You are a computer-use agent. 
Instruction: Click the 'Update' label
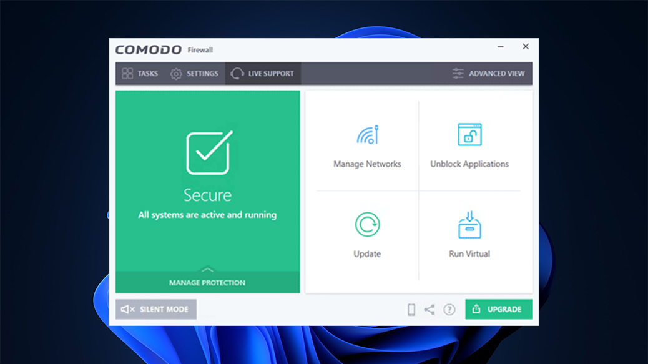point(367,254)
